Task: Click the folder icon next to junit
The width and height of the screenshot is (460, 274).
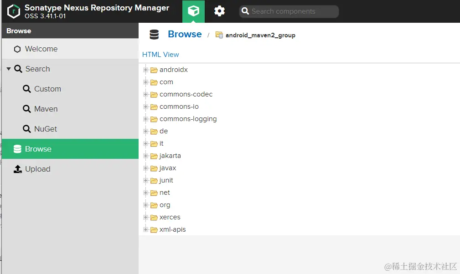Action: 154,181
